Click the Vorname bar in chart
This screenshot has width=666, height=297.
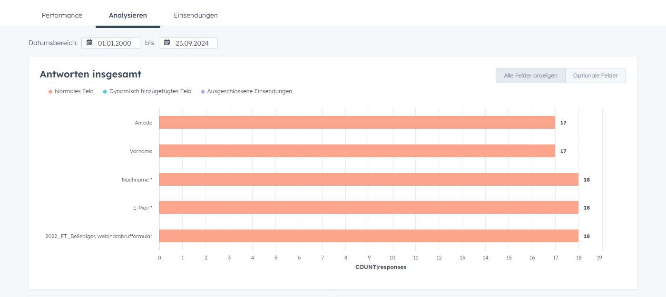[357, 151]
